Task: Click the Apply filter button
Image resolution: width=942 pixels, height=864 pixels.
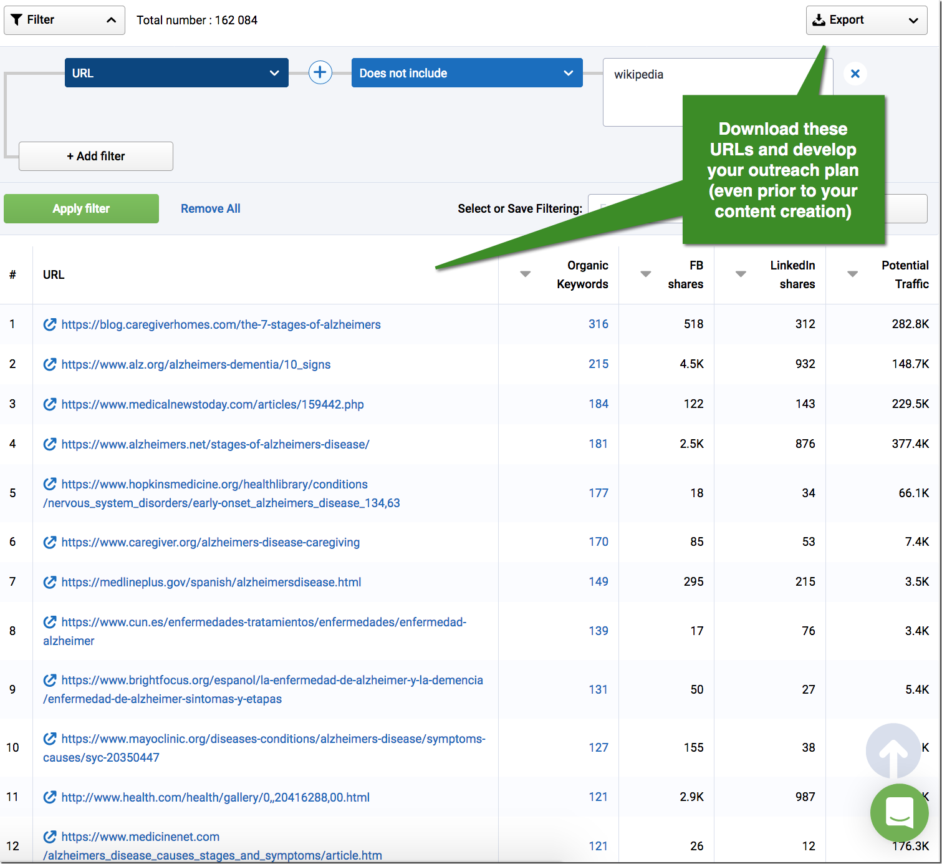Action: [81, 208]
